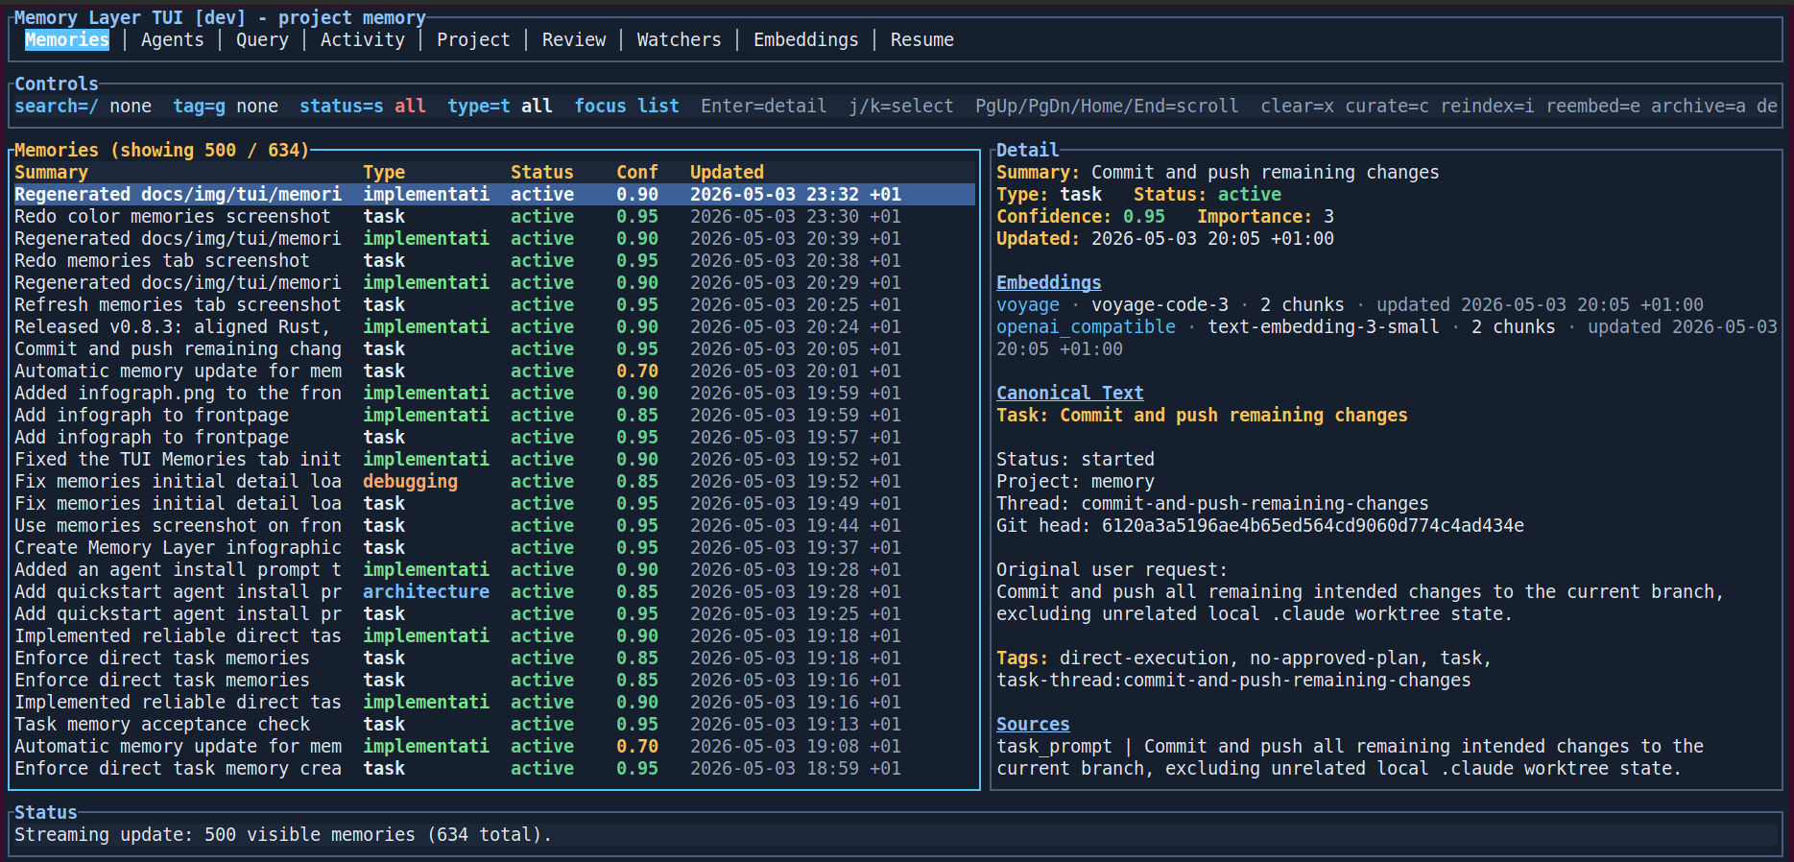Click the Embeddings heading in Detail
Viewport: 1794px width, 862px height.
[1048, 282]
